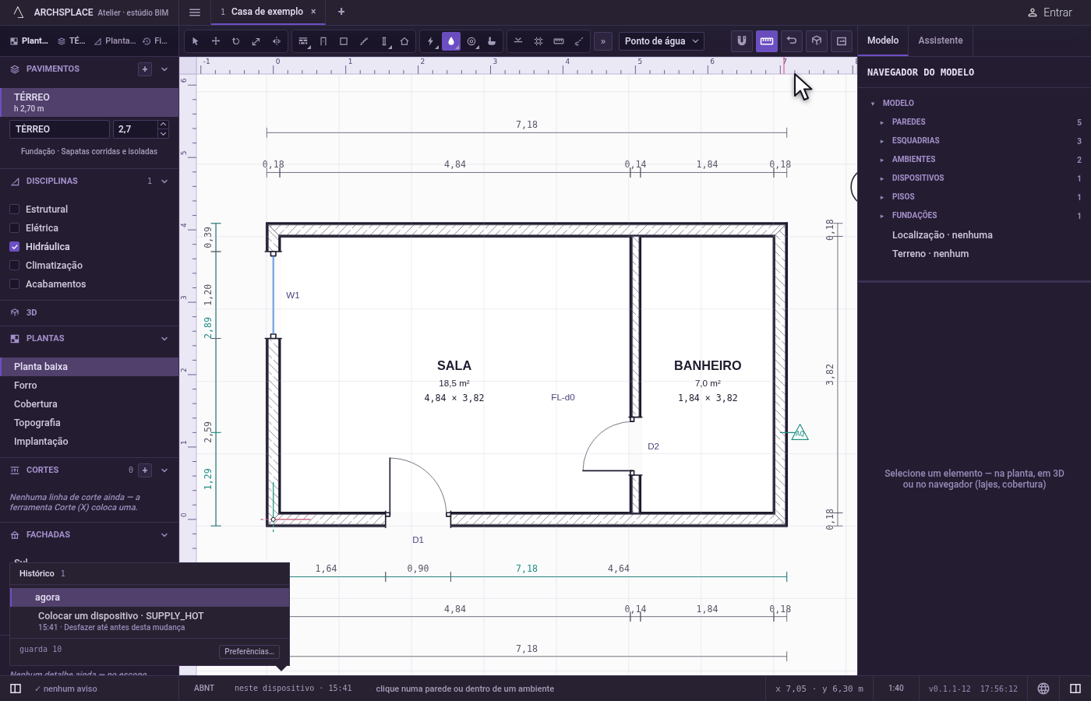Enable the Estrutural discipline checkbox
Screen dimensions: 1091x701
(x=14, y=210)
